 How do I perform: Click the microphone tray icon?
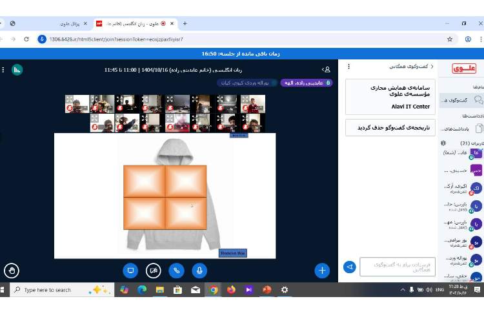[412, 290]
